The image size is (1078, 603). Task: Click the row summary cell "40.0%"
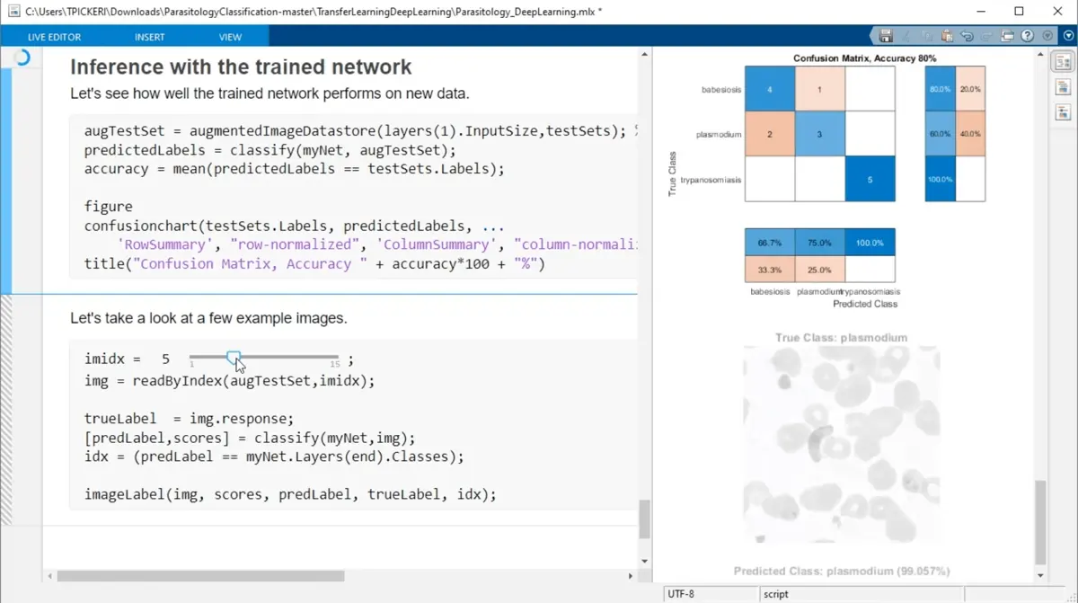coord(970,134)
